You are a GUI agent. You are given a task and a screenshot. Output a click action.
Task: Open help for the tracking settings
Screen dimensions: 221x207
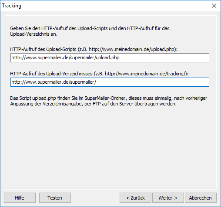(x=20, y=197)
